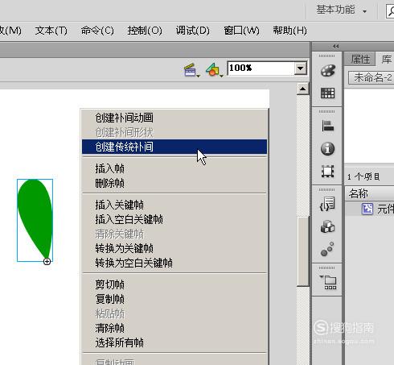Open the Align panel icon
Image resolution: width=394 pixels, height=365 pixels.
(327, 126)
